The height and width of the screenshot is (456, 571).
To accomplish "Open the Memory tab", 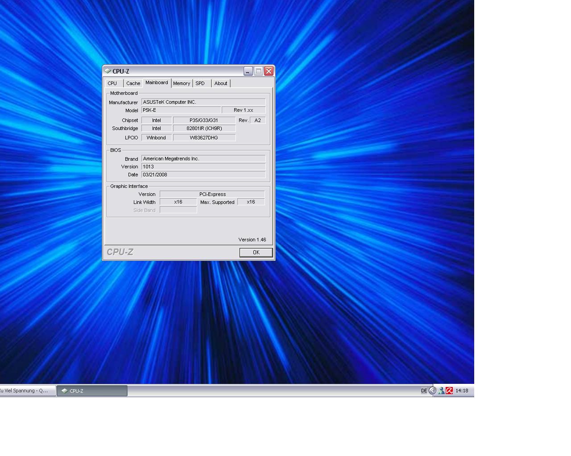I will (x=182, y=83).
